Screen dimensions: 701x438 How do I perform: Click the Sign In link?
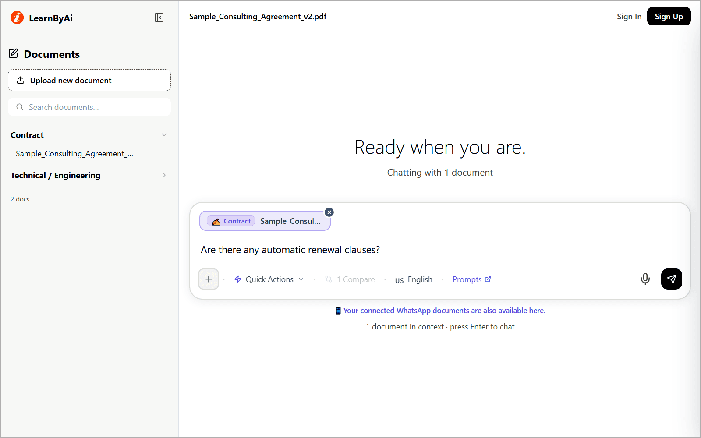[629, 17]
